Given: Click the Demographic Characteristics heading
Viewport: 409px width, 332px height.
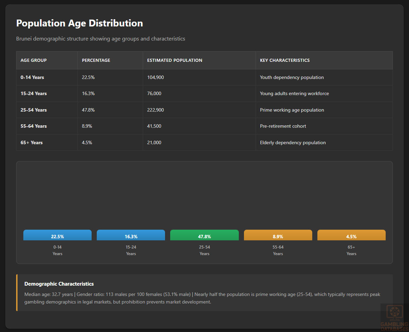Looking at the screenshot, I should (x=59, y=284).
